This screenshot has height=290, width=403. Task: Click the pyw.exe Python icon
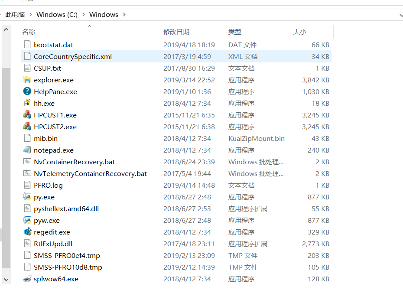(x=27, y=220)
